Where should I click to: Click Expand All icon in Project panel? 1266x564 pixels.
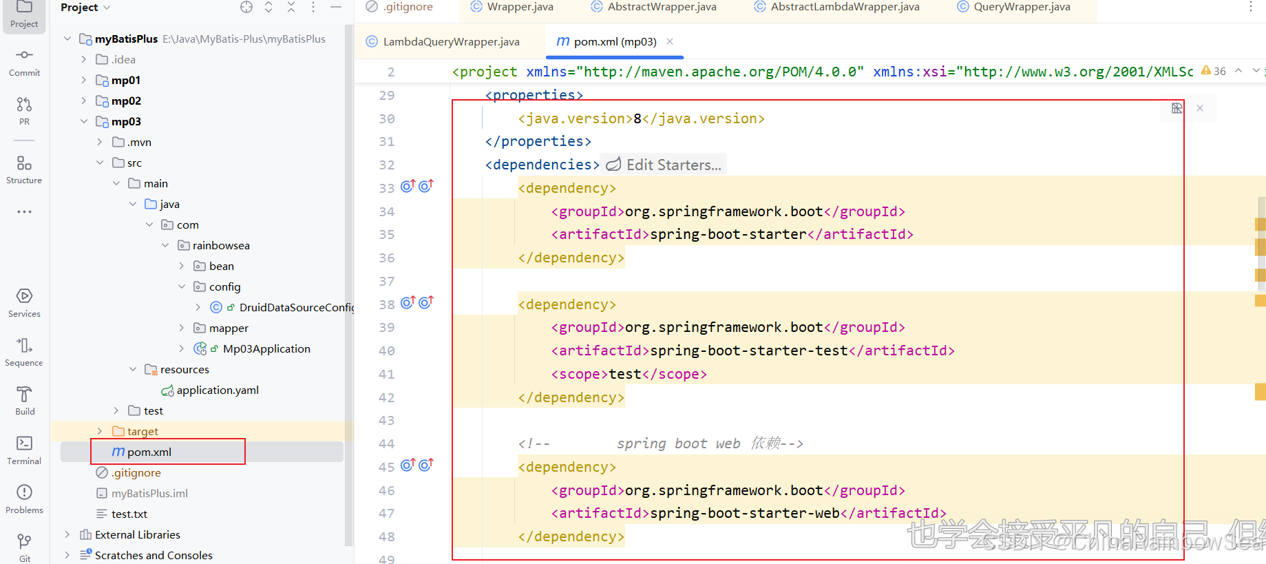pyautogui.click(x=268, y=7)
